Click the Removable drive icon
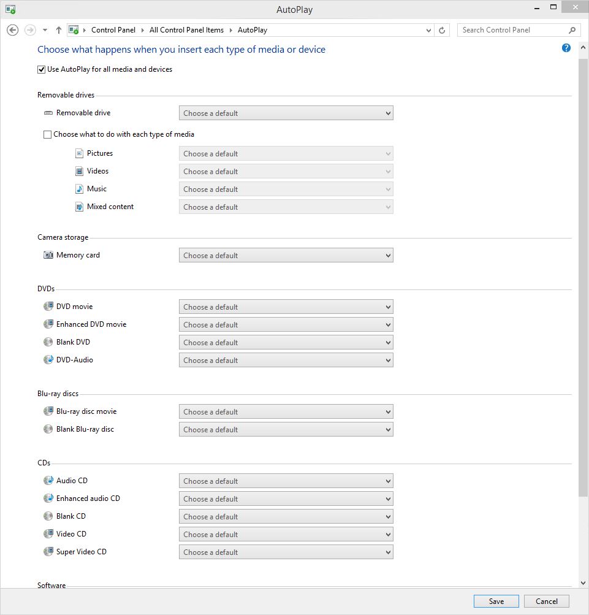Image resolution: width=589 pixels, height=615 pixels. (x=48, y=113)
